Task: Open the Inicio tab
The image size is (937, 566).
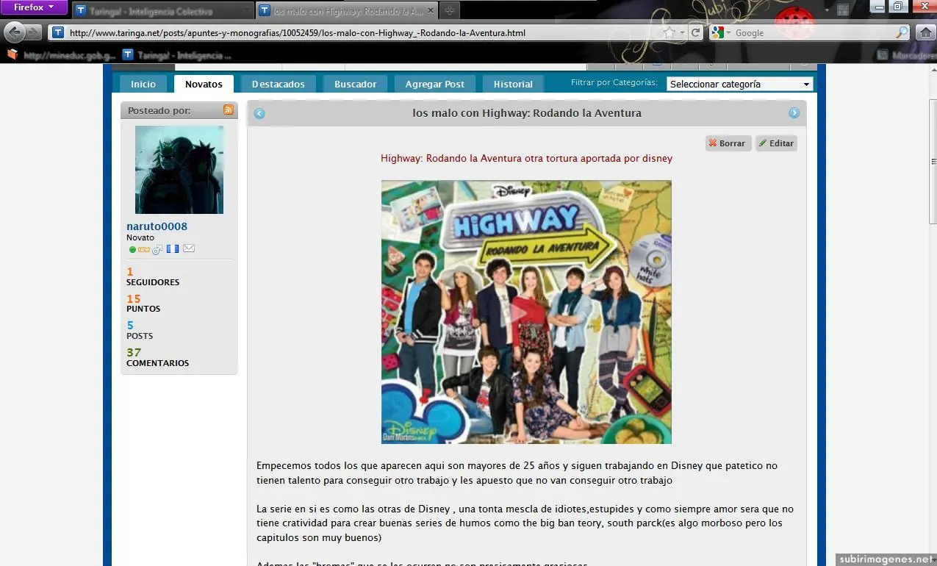Action: point(143,84)
